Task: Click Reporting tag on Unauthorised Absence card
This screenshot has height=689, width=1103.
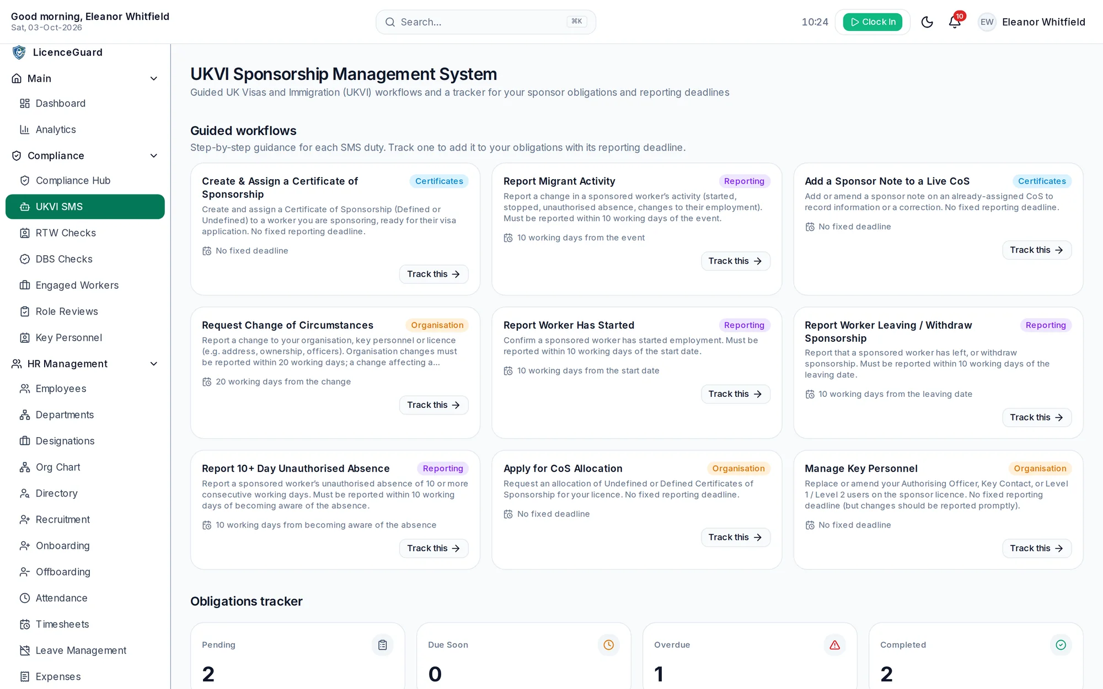Action: [443, 469]
